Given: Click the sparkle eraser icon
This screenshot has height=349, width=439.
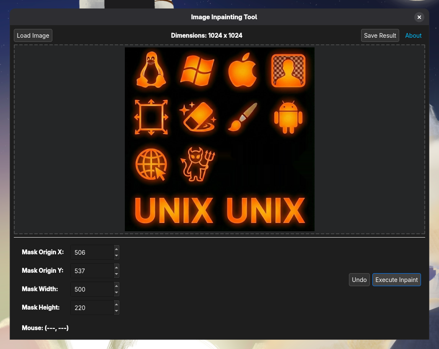Looking at the screenshot, I should [198, 117].
